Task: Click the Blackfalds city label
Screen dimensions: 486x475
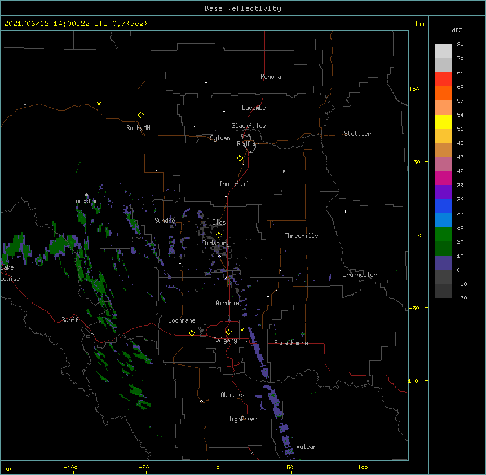Action: (249, 126)
